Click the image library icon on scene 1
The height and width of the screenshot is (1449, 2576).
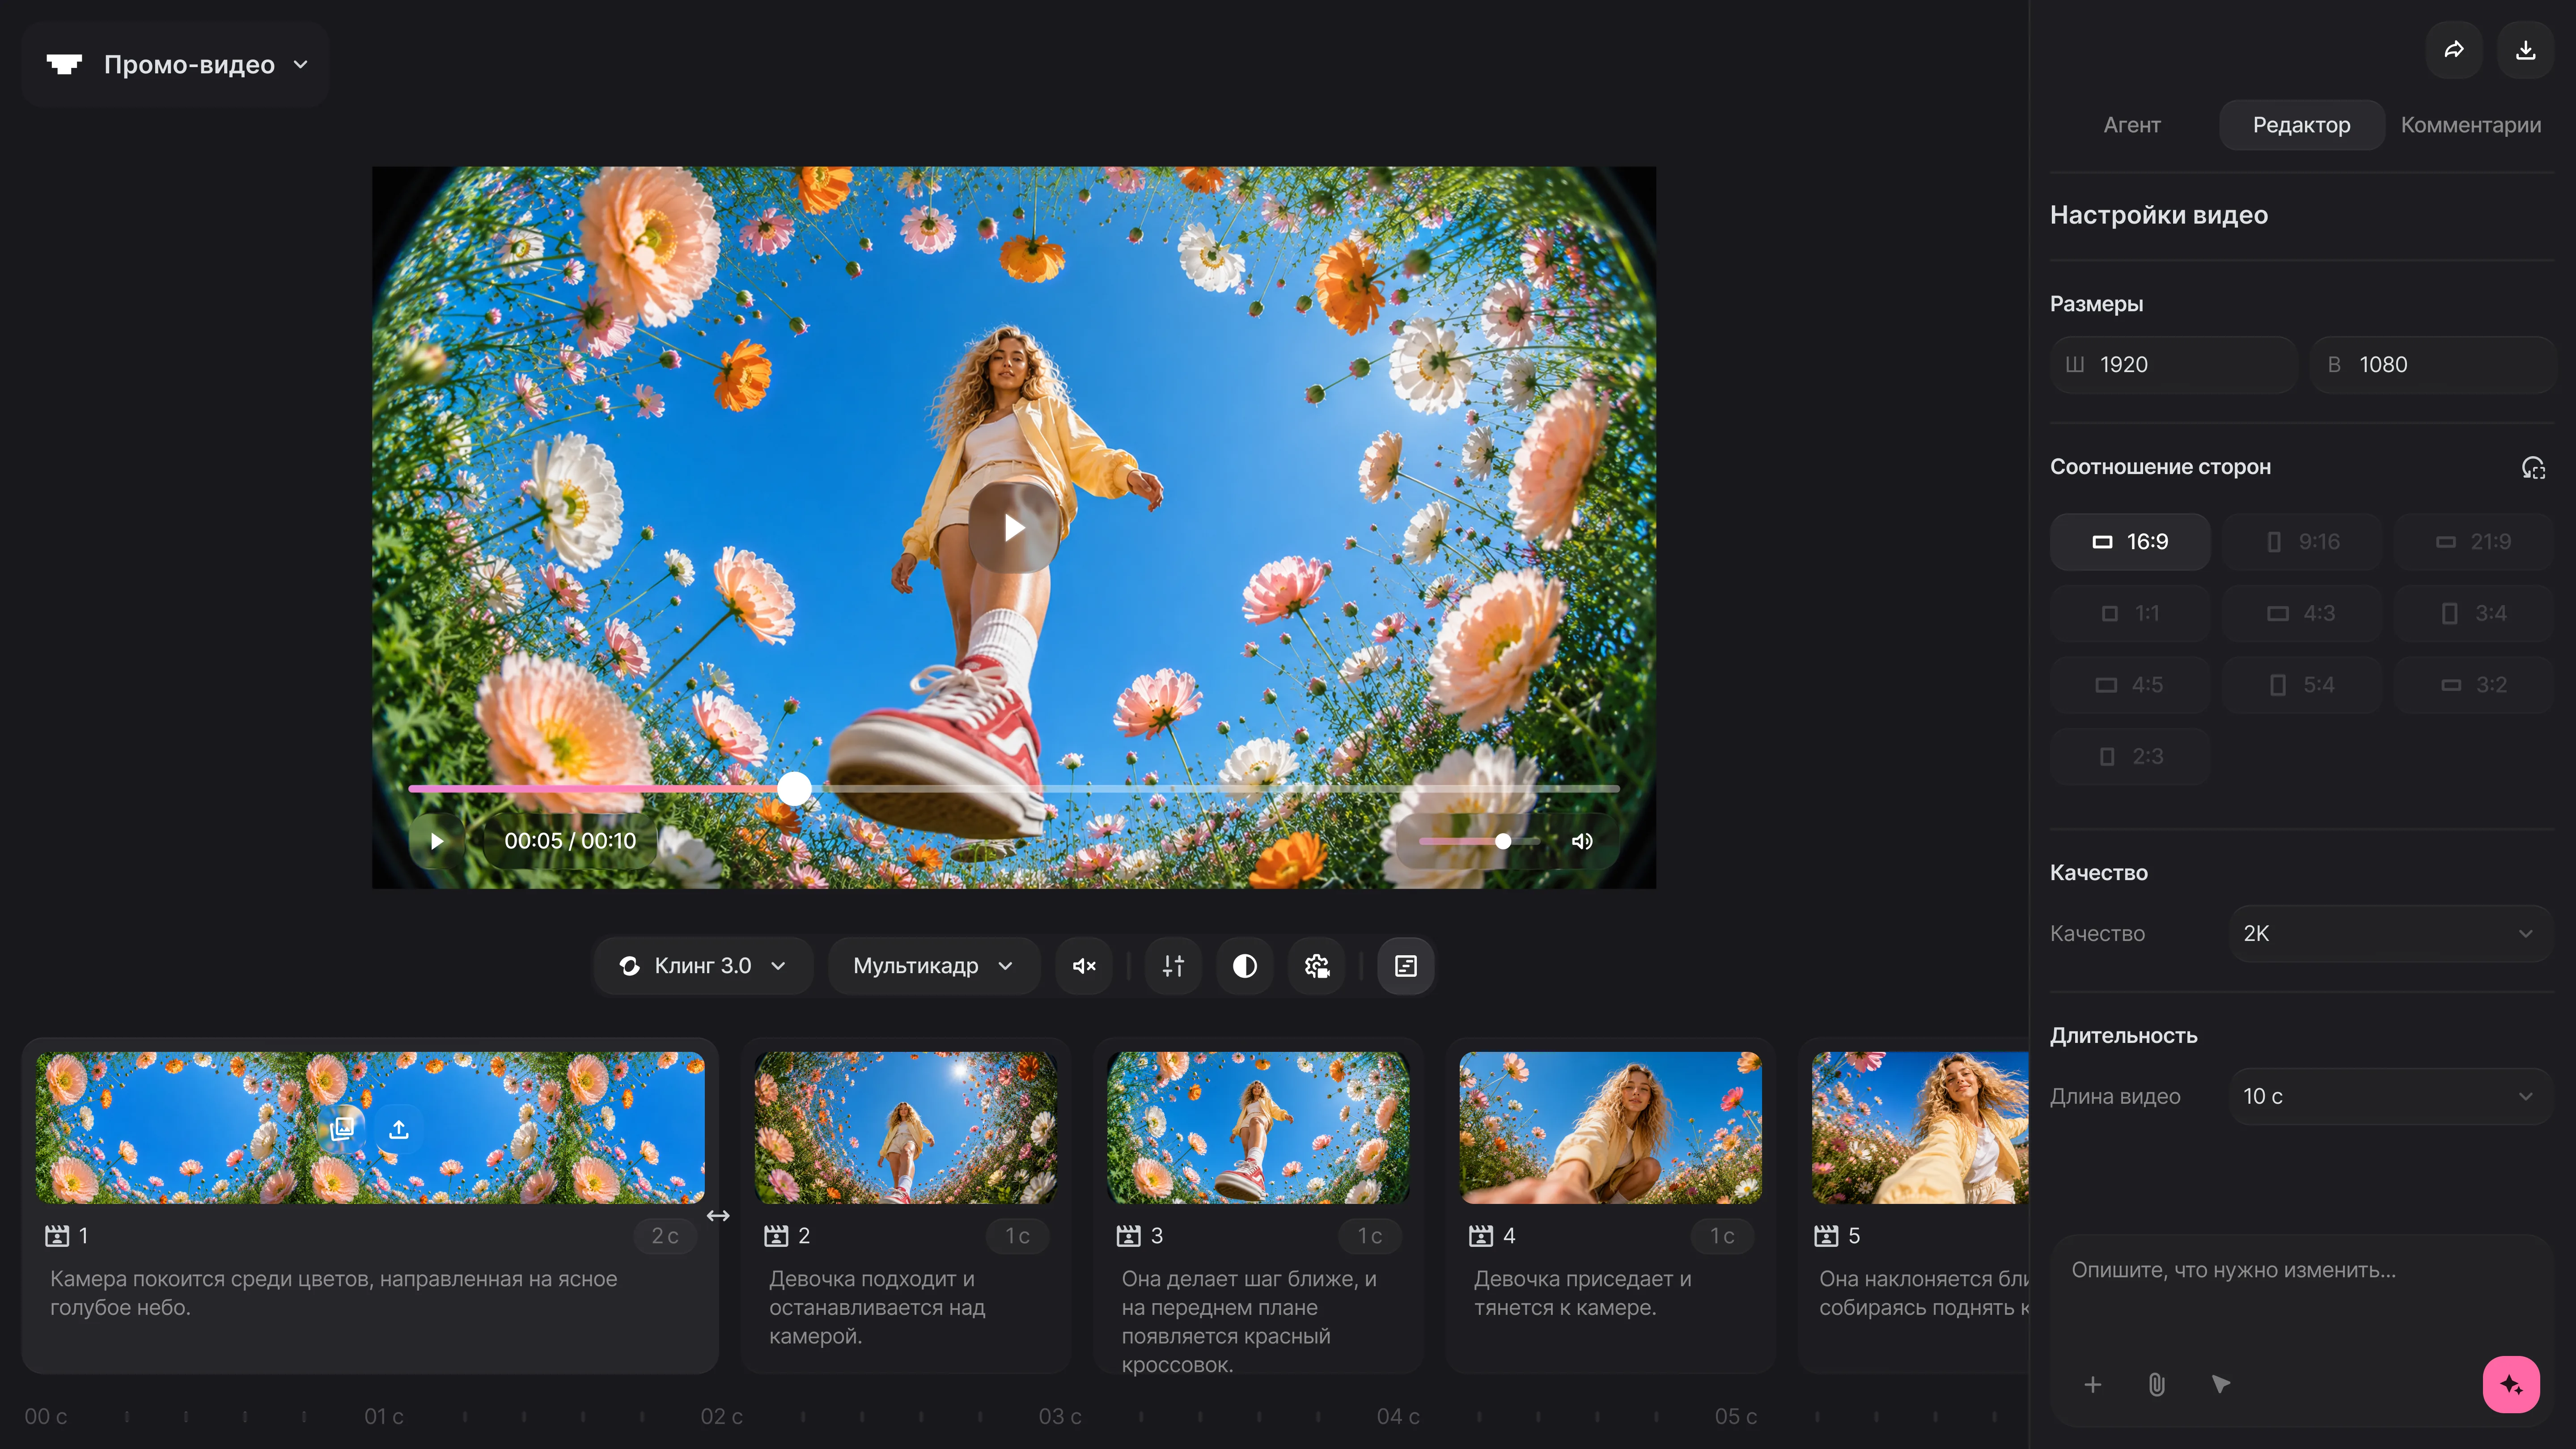(342, 1128)
